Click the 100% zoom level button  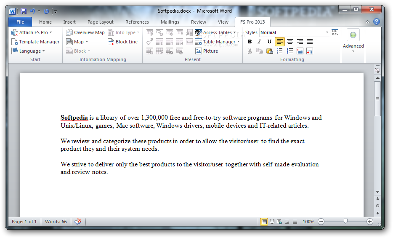[x=308, y=222]
